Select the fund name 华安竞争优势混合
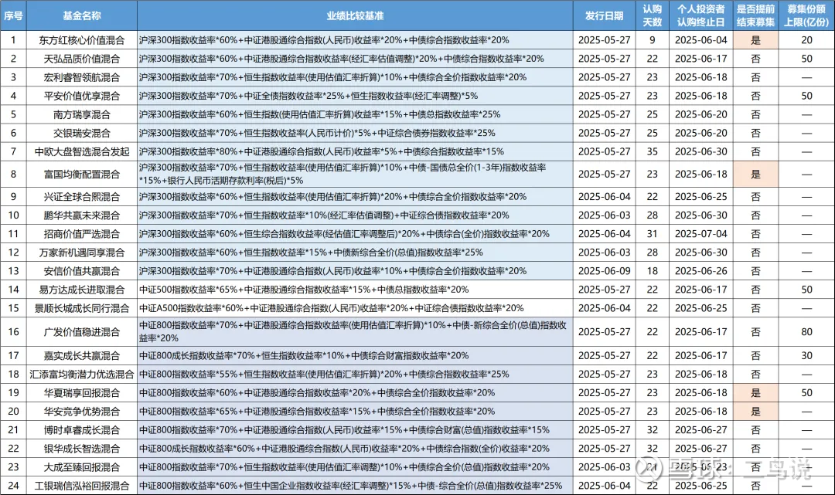835x495 pixels. tap(81, 412)
